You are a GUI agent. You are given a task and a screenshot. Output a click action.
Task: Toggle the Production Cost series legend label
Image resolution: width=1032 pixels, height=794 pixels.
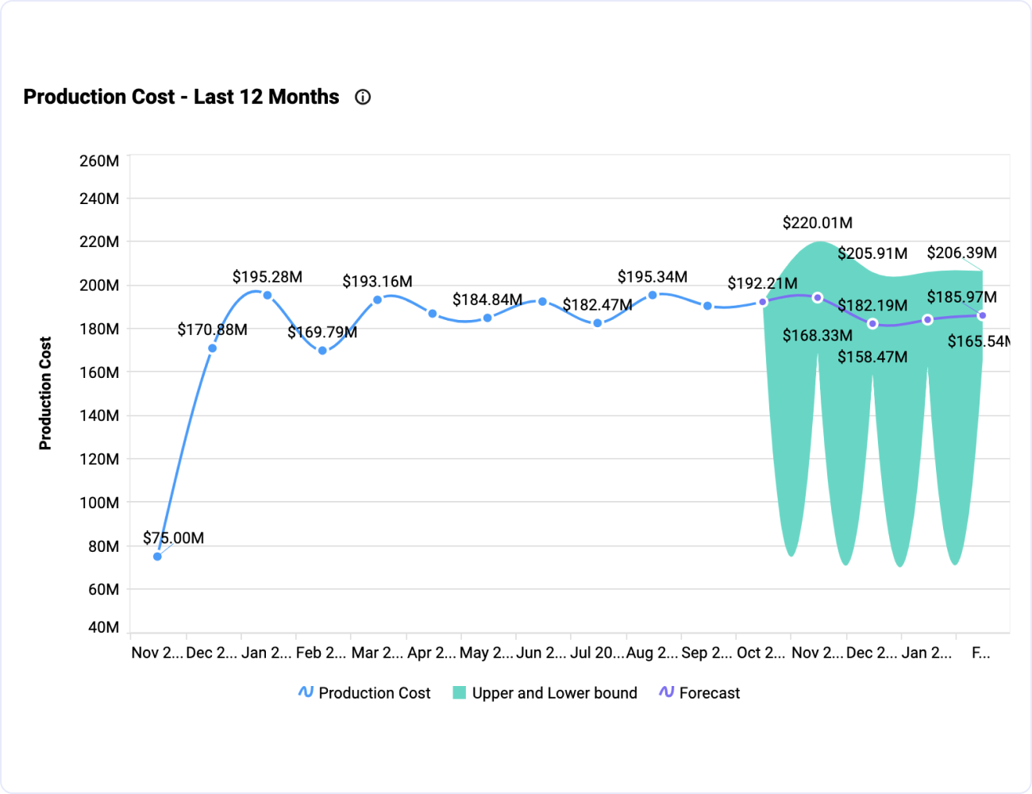(x=374, y=693)
